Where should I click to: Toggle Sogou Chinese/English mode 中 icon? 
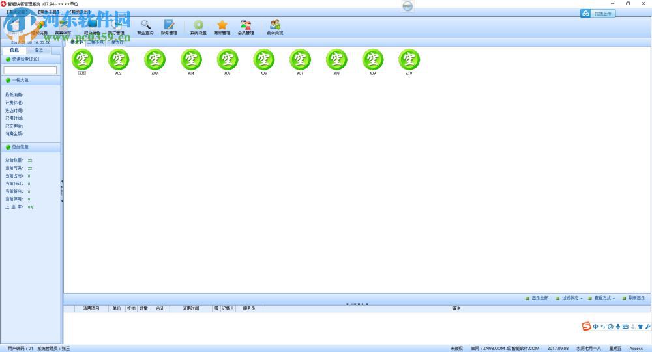pos(595,327)
